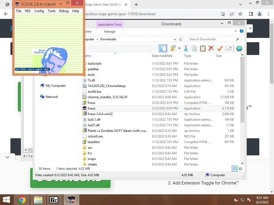Click the FCEUX taskbar button

71,200
